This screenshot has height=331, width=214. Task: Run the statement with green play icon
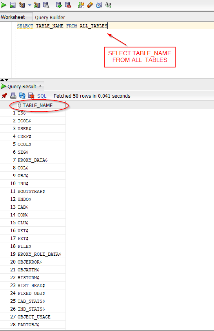4,5
